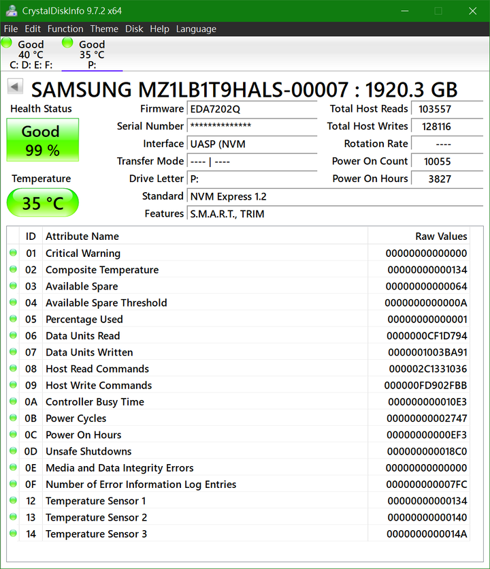Select the Temperature Sensor 2 attribute name
Screen dimensions: 490x569
point(97,517)
